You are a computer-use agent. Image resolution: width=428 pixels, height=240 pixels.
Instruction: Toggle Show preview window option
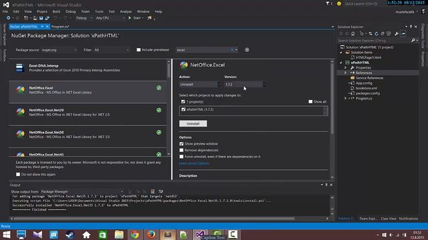181,144
